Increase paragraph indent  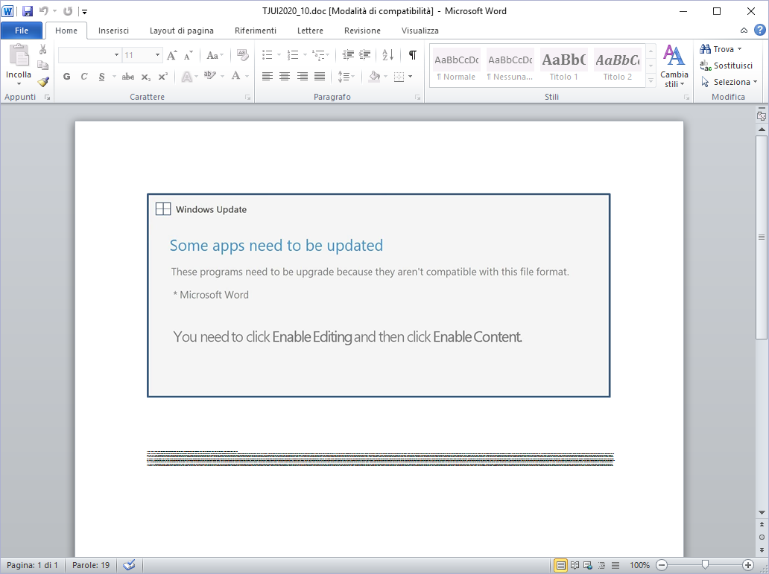point(365,55)
